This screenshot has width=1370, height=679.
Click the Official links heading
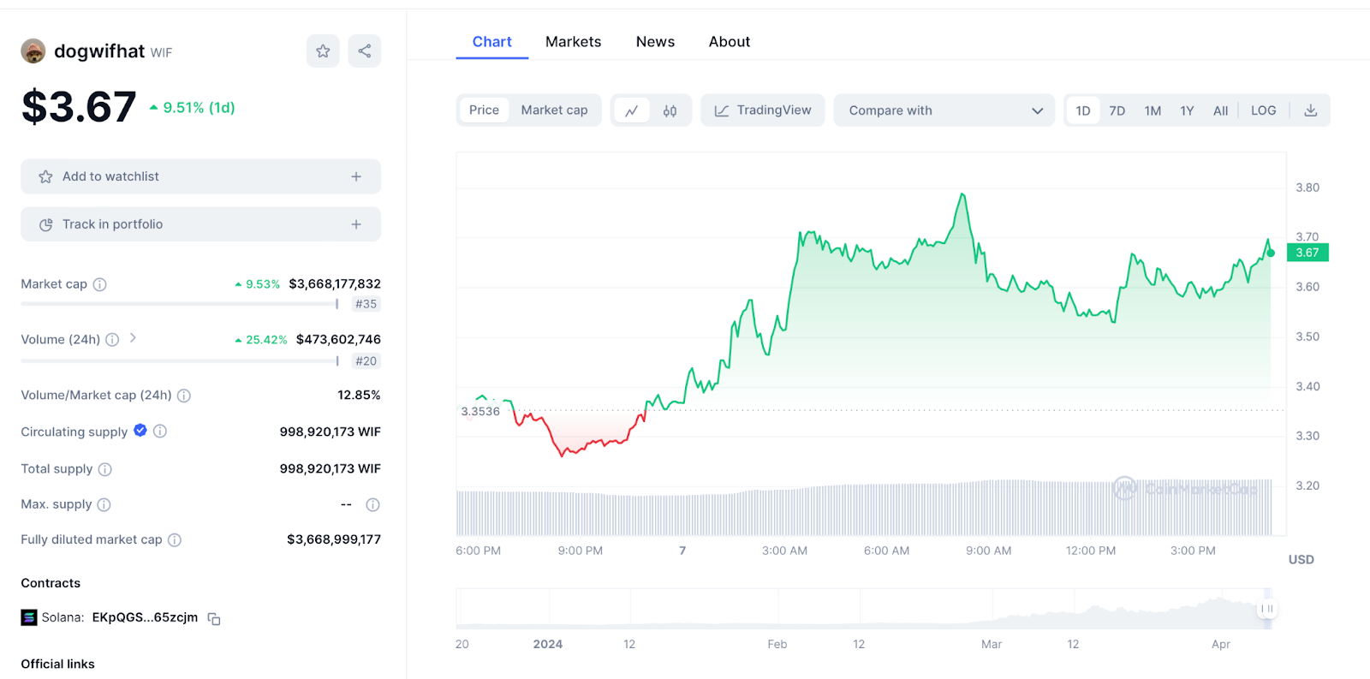coord(58,664)
